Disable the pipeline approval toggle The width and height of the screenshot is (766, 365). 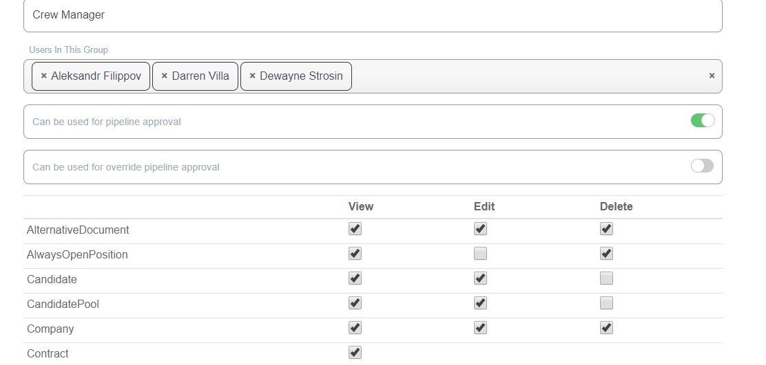(x=702, y=121)
